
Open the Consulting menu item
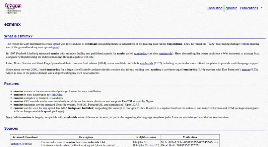pos(214,8)
